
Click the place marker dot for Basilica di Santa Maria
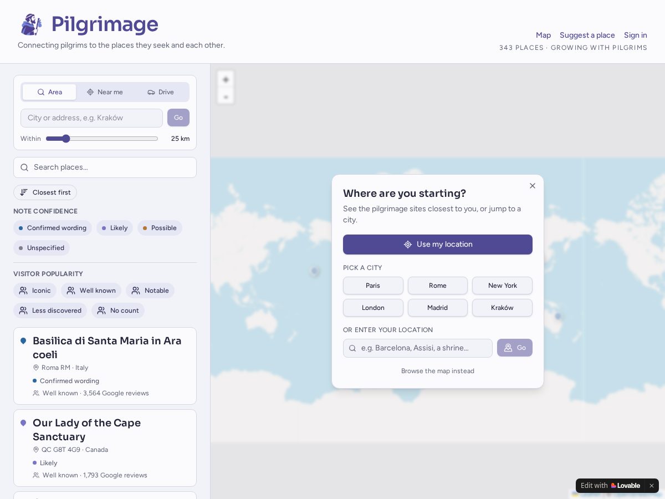pyautogui.click(x=23, y=341)
